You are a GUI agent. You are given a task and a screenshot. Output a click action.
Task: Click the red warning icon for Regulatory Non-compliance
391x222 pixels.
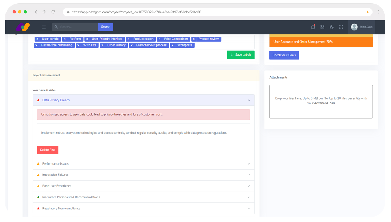tap(38, 208)
